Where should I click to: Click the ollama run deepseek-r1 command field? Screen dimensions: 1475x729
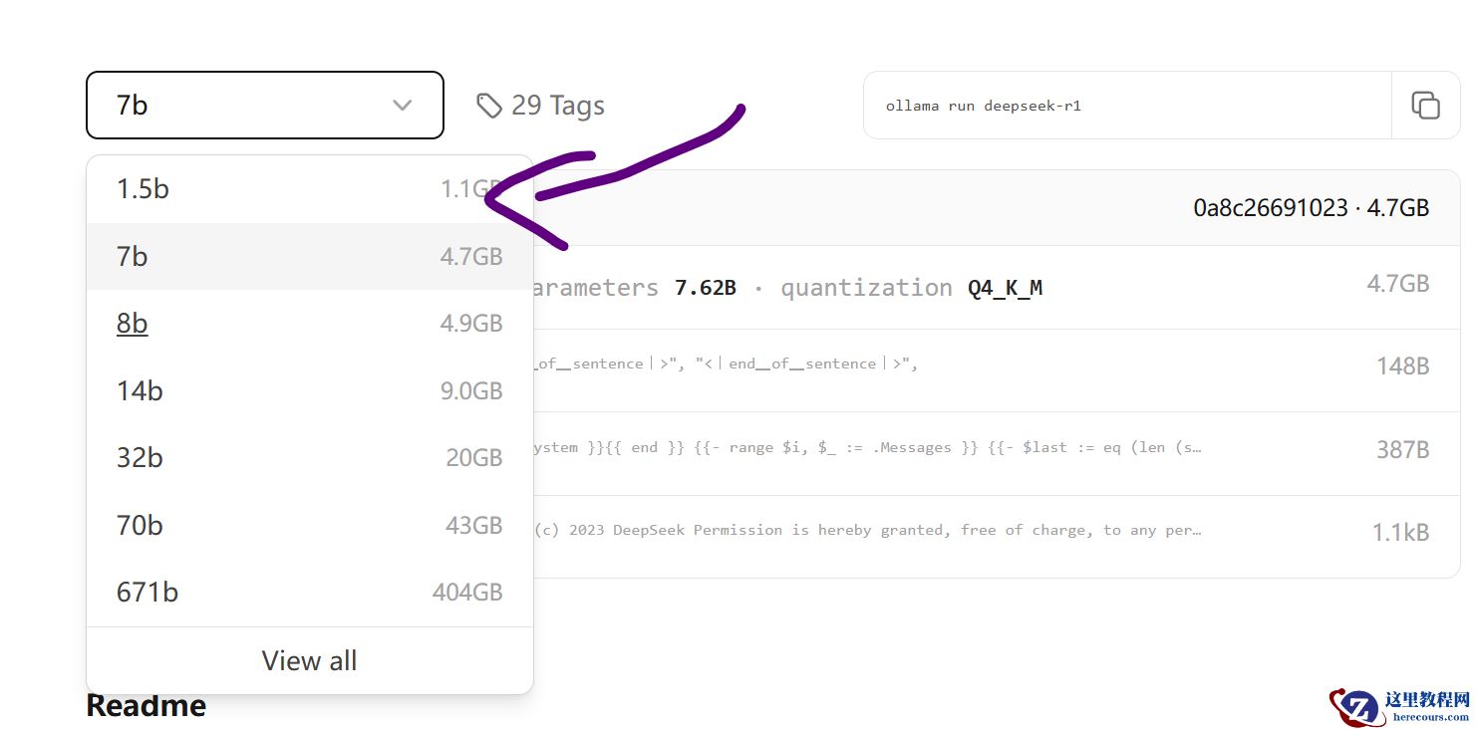pos(1126,105)
